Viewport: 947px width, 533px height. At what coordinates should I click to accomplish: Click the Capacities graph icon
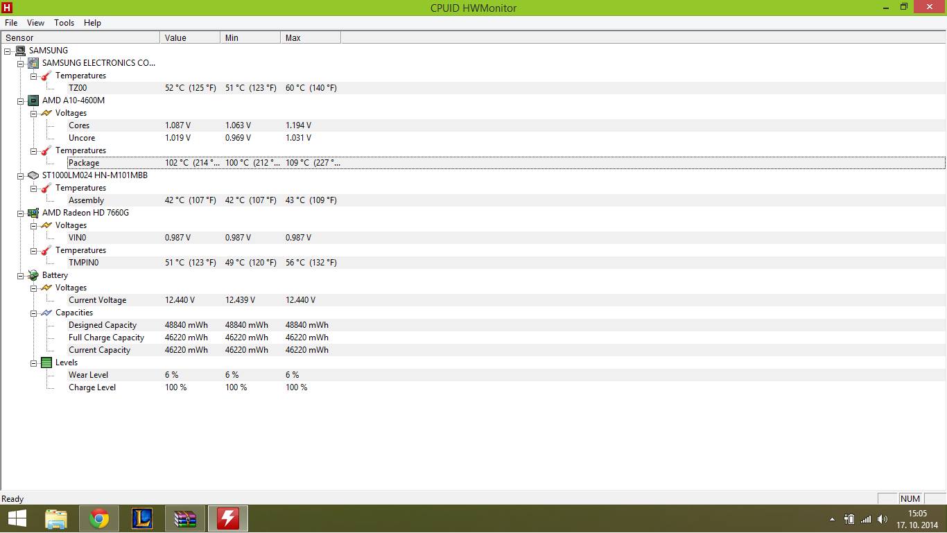[46, 313]
